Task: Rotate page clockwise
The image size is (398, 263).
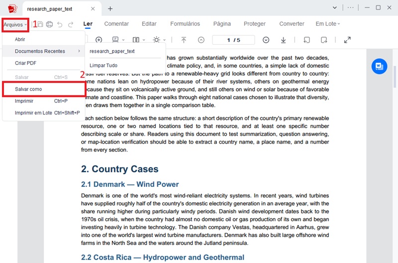Action: coord(324,40)
